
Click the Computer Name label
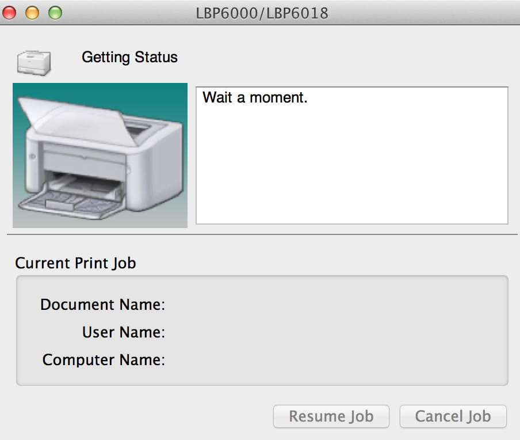pyautogui.click(x=104, y=360)
